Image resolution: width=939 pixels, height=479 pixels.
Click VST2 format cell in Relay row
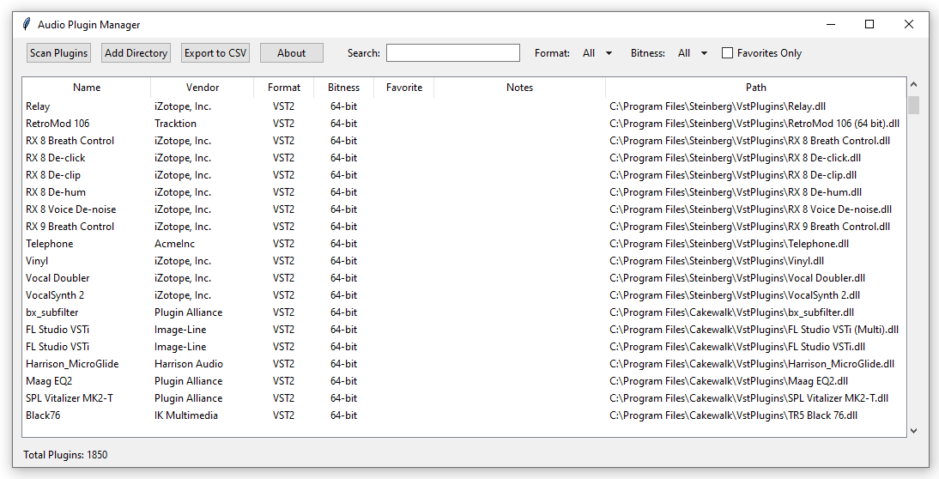click(284, 106)
